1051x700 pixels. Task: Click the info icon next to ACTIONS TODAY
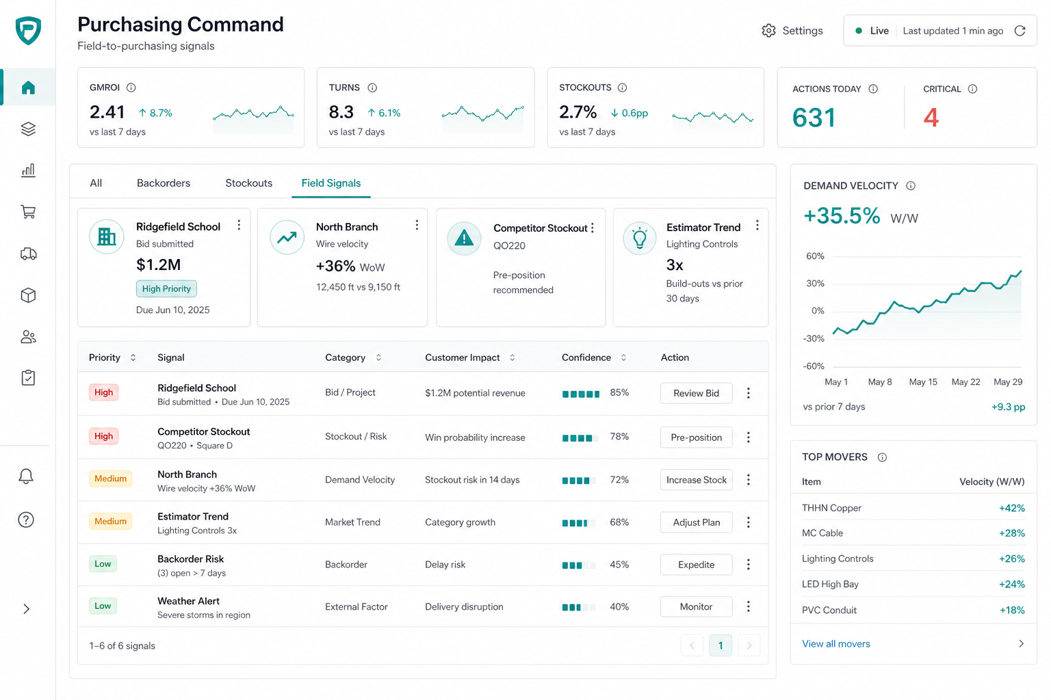873,89
